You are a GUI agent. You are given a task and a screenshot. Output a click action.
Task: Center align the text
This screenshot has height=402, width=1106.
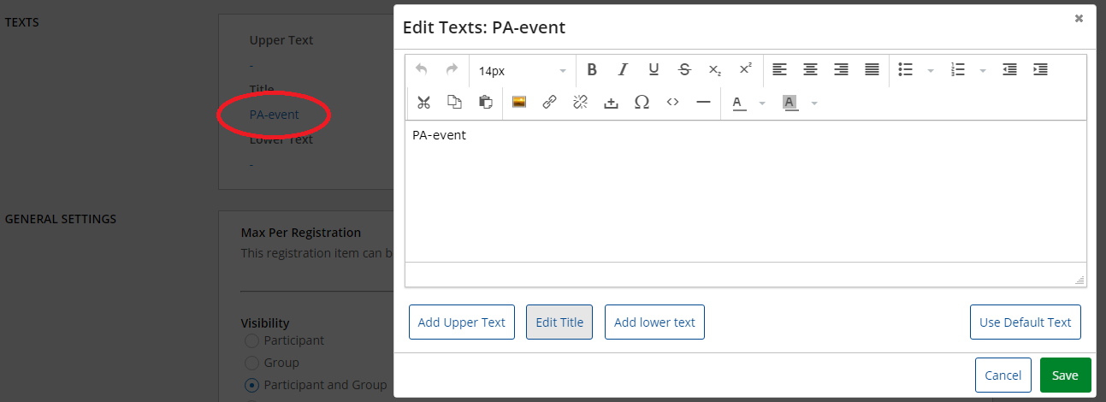(x=810, y=70)
